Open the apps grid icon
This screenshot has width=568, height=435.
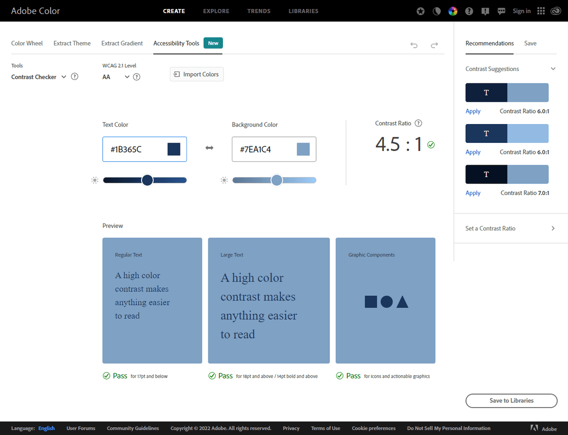(541, 11)
